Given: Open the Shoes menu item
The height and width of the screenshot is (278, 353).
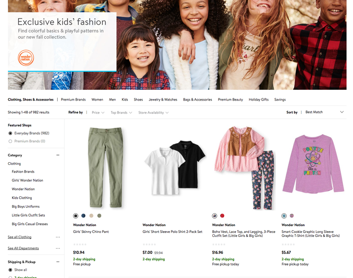Looking at the screenshot, I should tap(139, 100).
